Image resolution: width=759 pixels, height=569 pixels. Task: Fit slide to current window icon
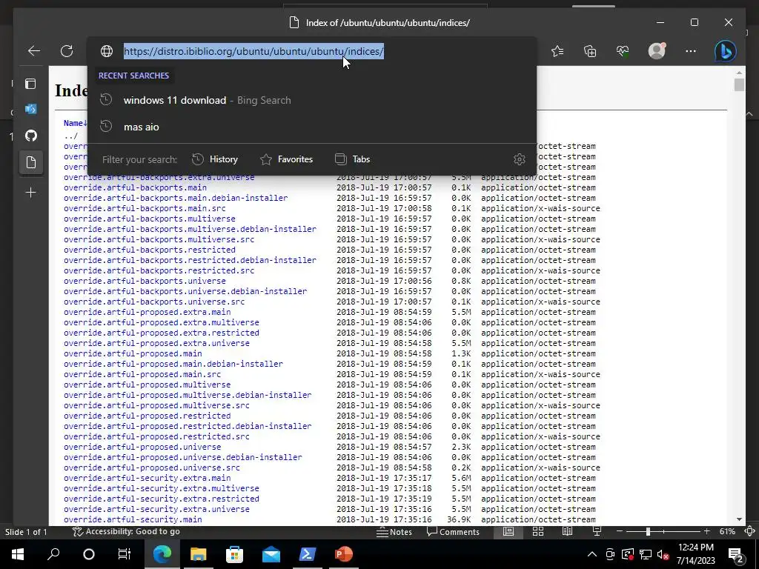pos(749,532)
